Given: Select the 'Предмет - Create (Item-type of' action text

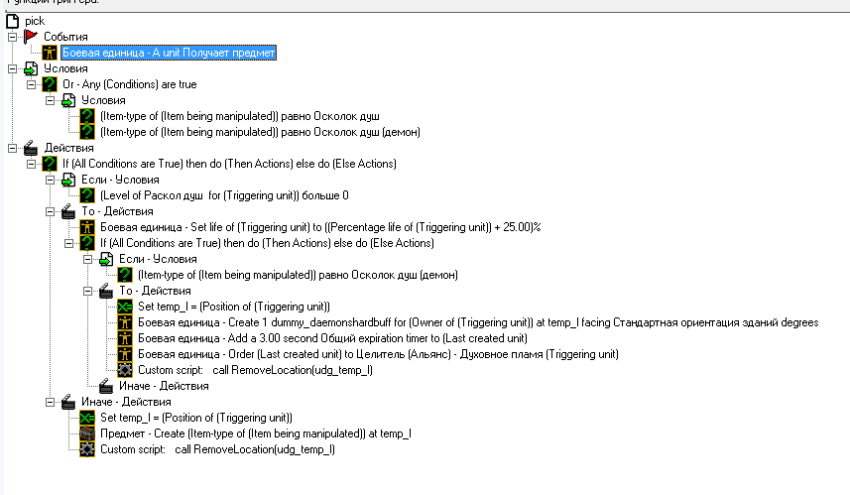Looking at the screenshot, I should coord(255,433).
